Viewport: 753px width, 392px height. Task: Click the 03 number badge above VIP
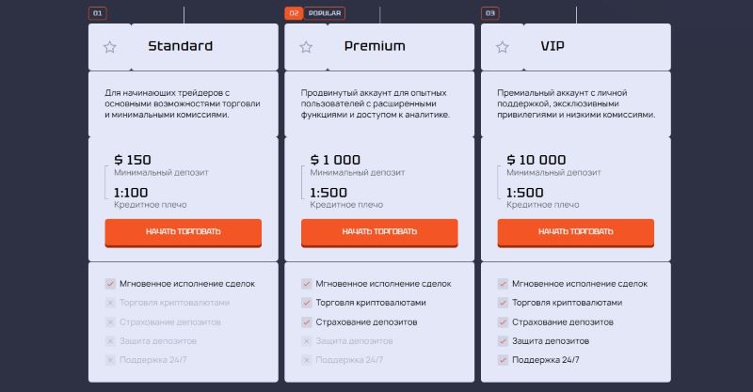click(489, 13)
